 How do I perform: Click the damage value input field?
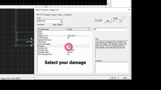pos(110,29)
